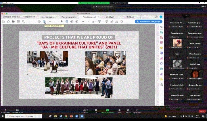The image size is (207, 121).
Task: Expand the fit page options dropdown
Action: point(93,22)
